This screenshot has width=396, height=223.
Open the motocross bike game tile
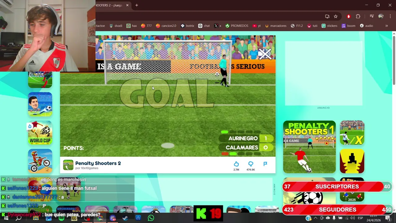tap(40, 161)
